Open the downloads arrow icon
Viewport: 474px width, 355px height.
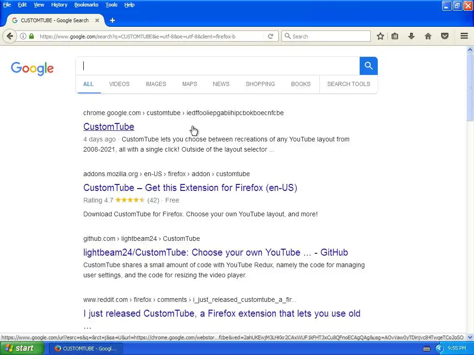tap(412, 36)
